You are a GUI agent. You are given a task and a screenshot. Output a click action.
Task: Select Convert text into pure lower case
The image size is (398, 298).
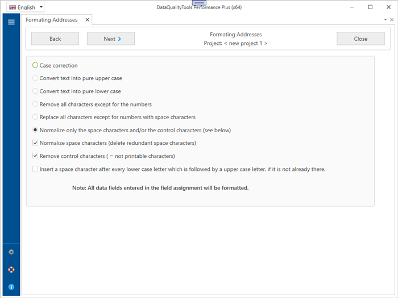(35, 91)
